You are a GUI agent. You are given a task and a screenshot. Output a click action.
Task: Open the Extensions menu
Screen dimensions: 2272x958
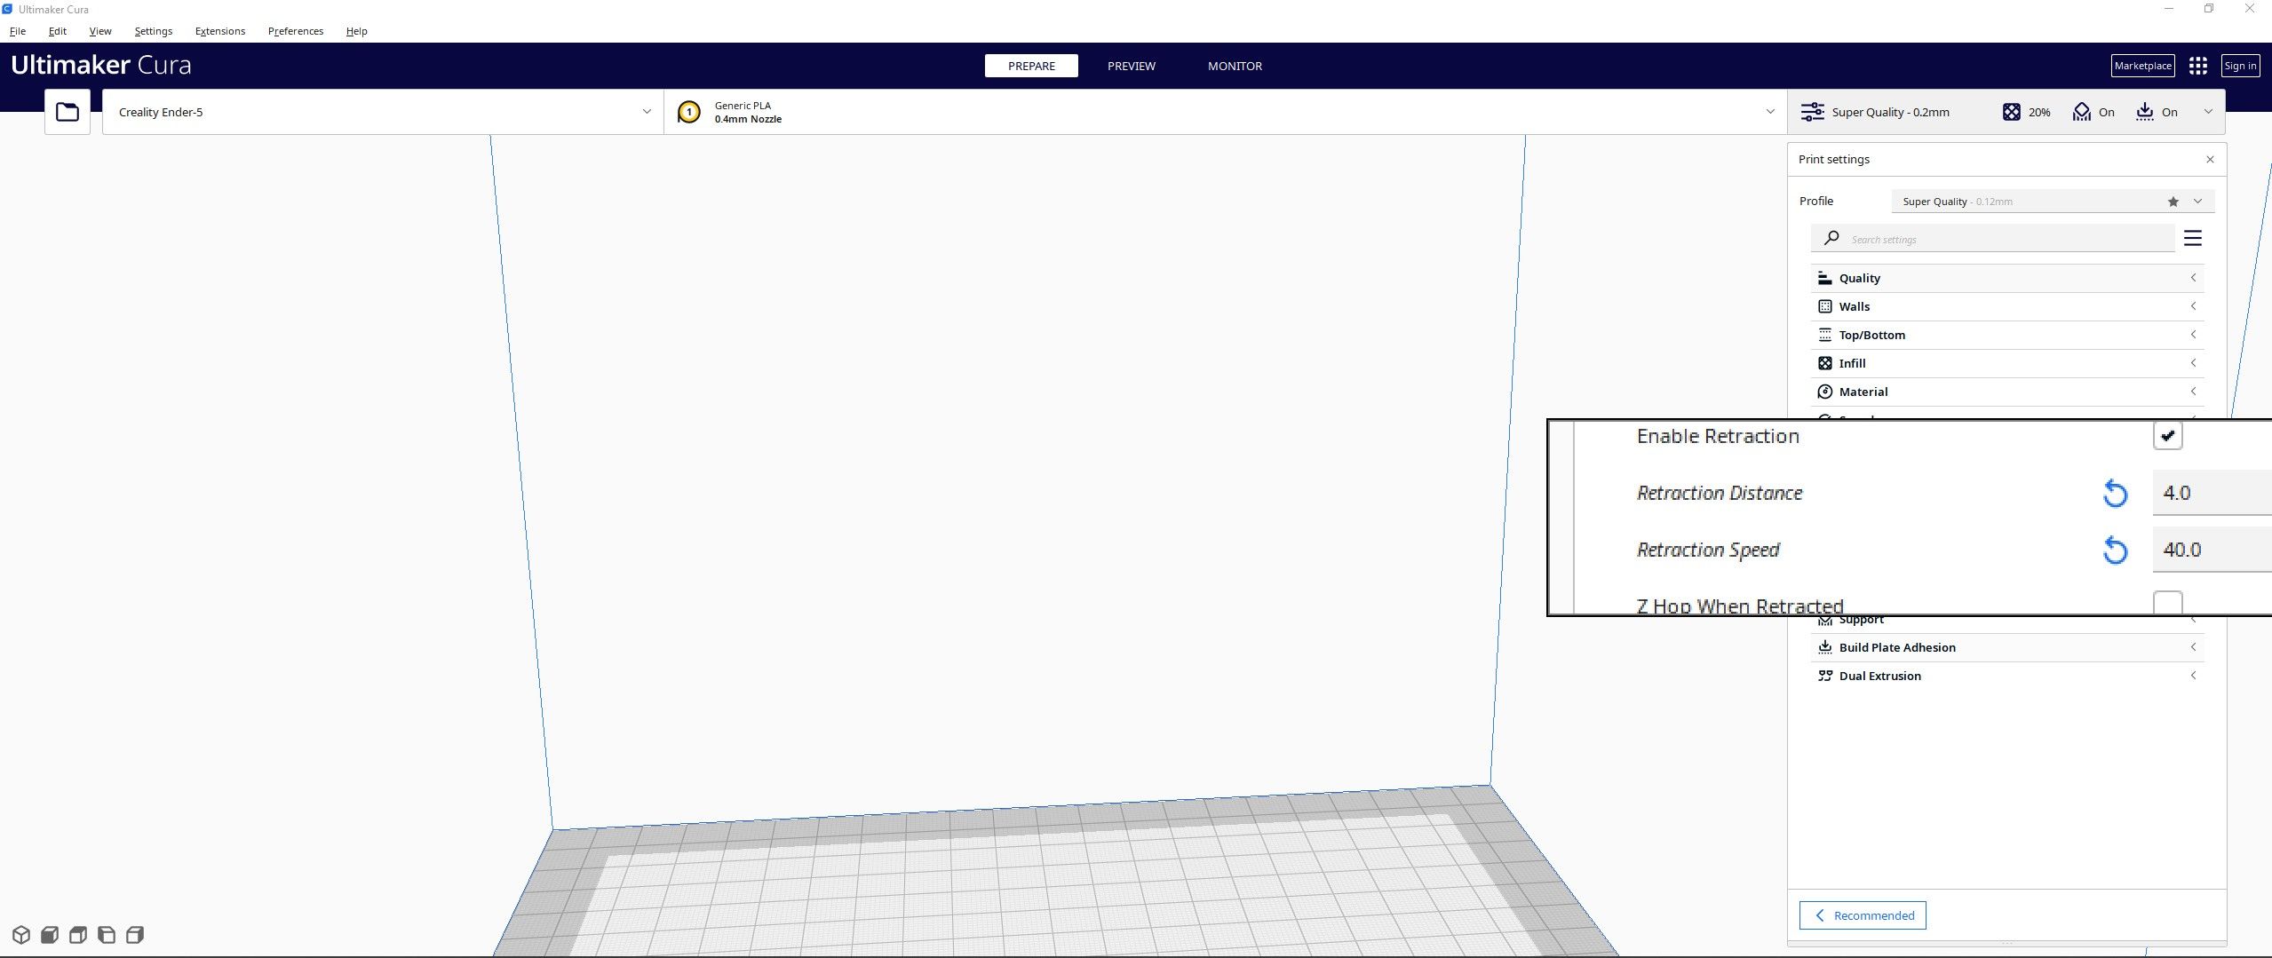coord(220,31)
